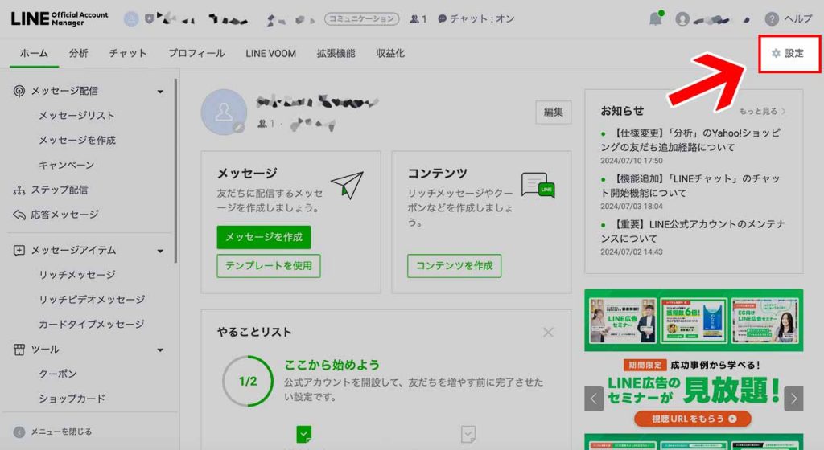Collapse the ツール section arrow
Screen dimensions: 824x450
click(x=160, y=350)
